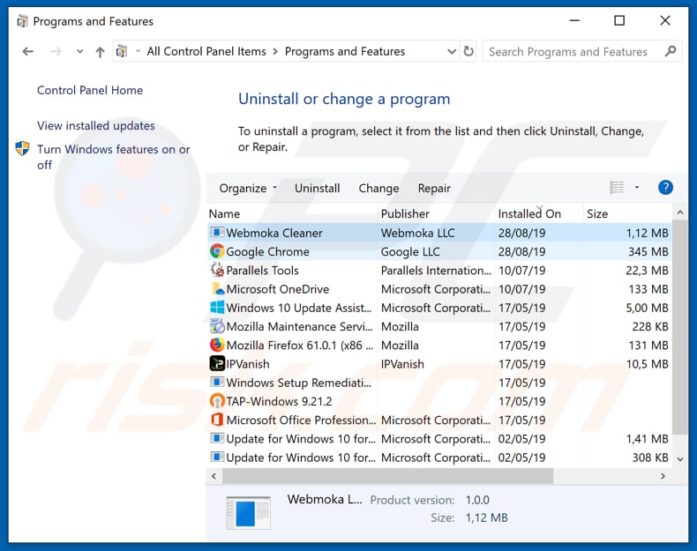Click the Microsoft OneDrive icon

tap(217, 288)
